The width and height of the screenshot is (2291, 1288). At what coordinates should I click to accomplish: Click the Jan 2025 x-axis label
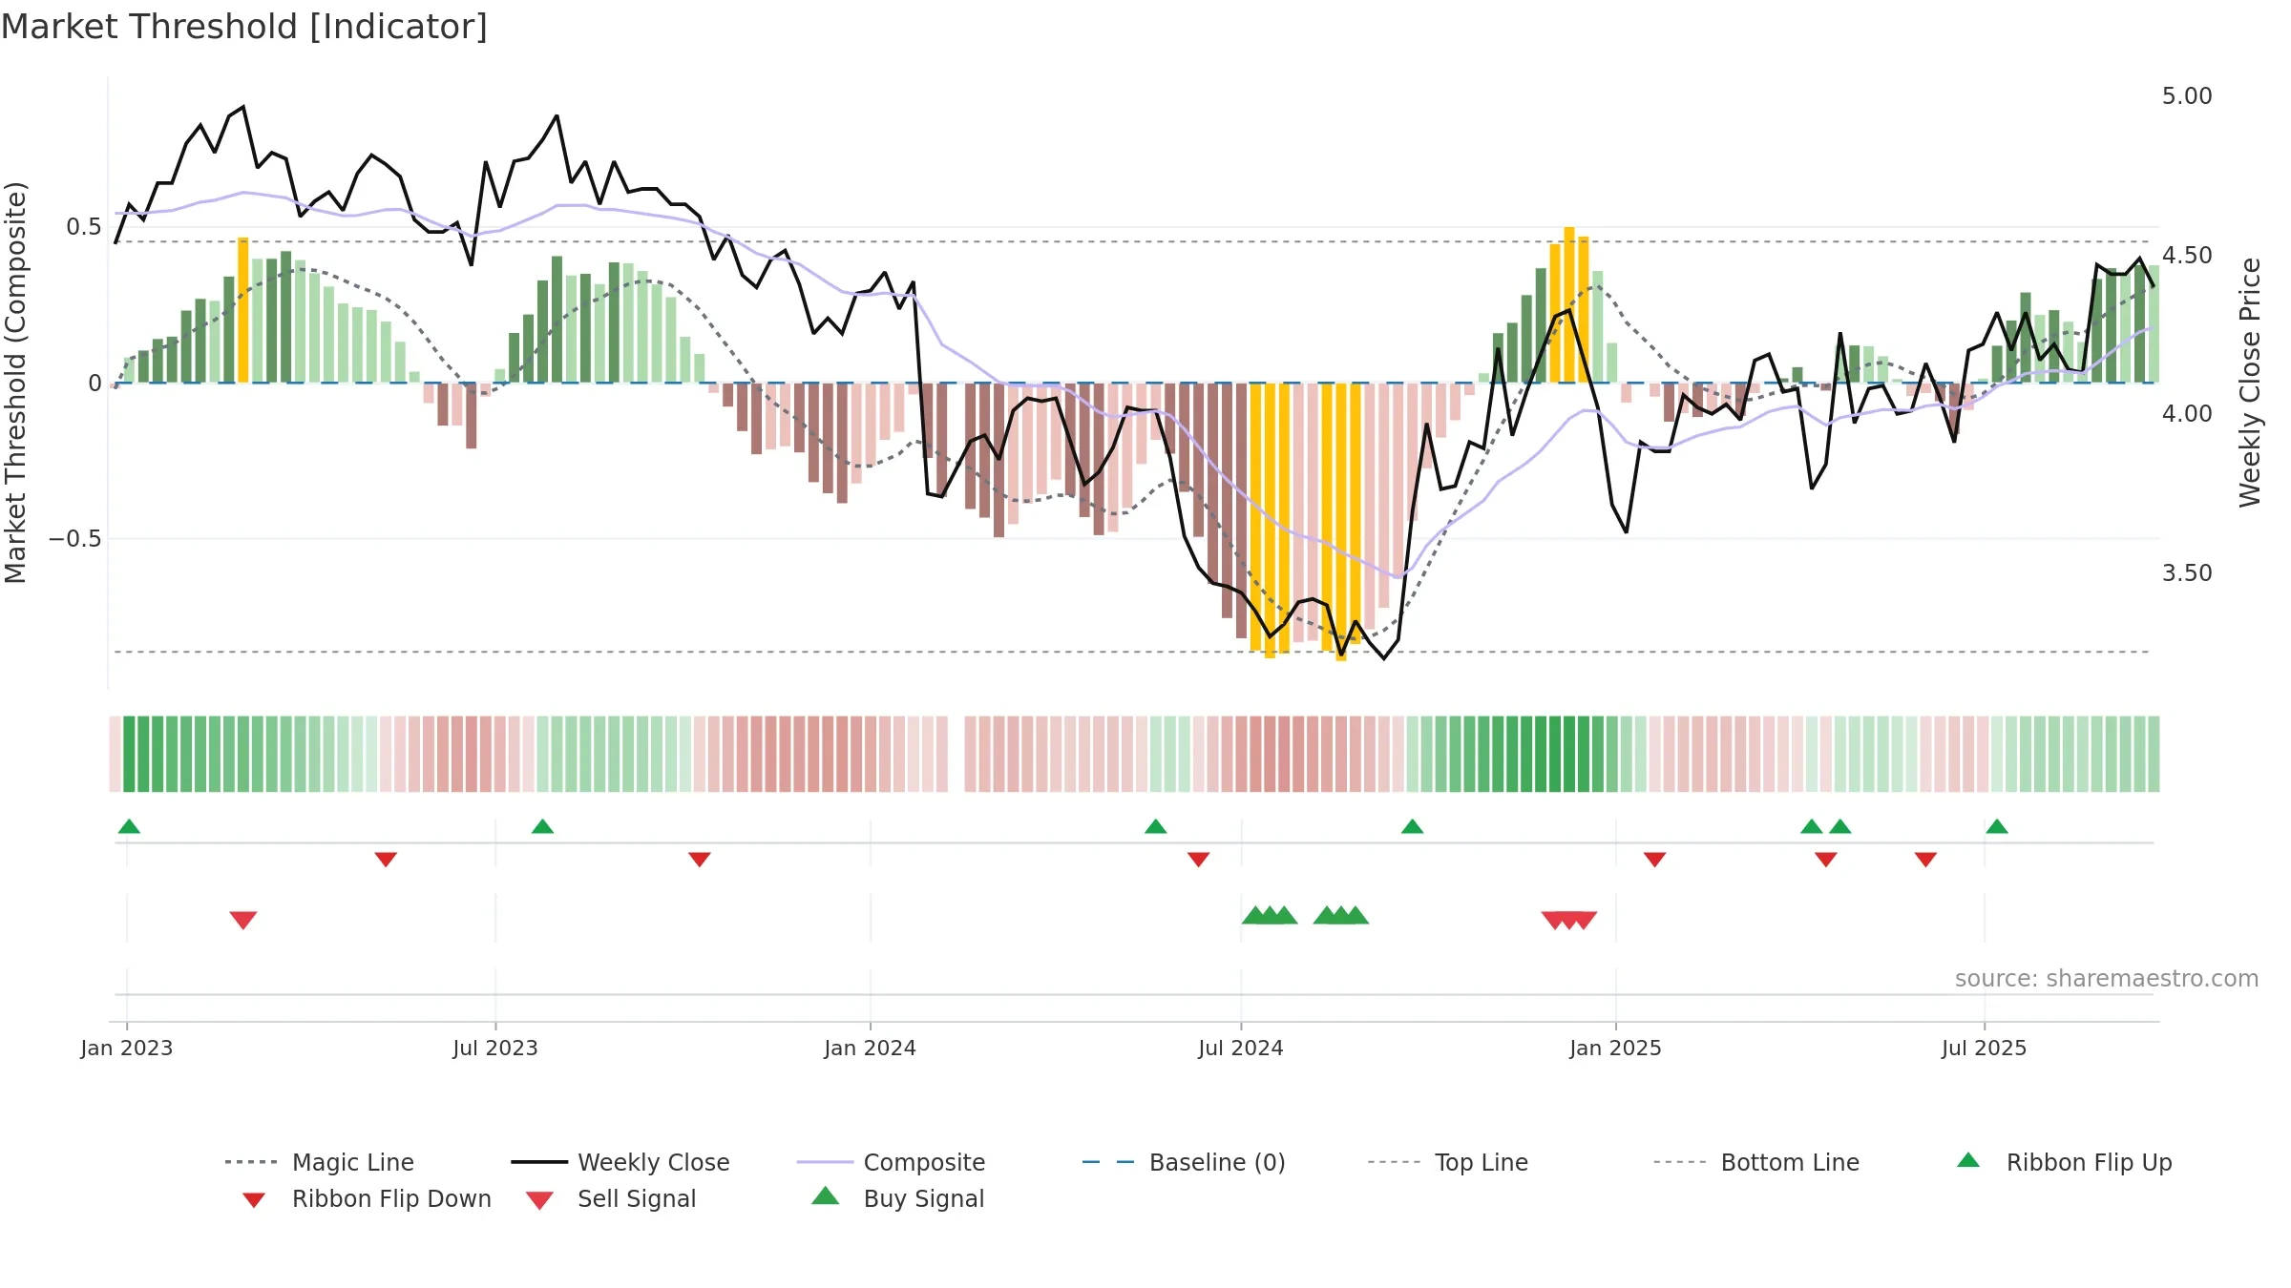point(1616,1049)
